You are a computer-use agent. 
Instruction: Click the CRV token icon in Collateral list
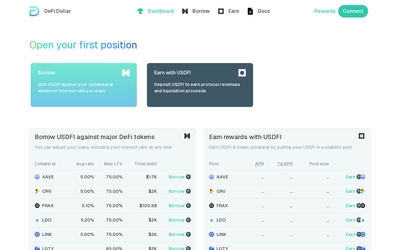(x=37, y=191)
